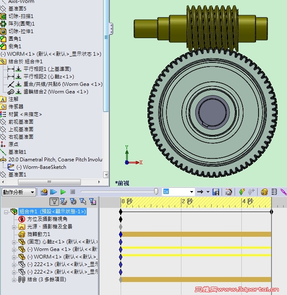Screen dimensions: 287x295
Task: Select 旋轉動力1 rotary motor item
Action: 39,234
